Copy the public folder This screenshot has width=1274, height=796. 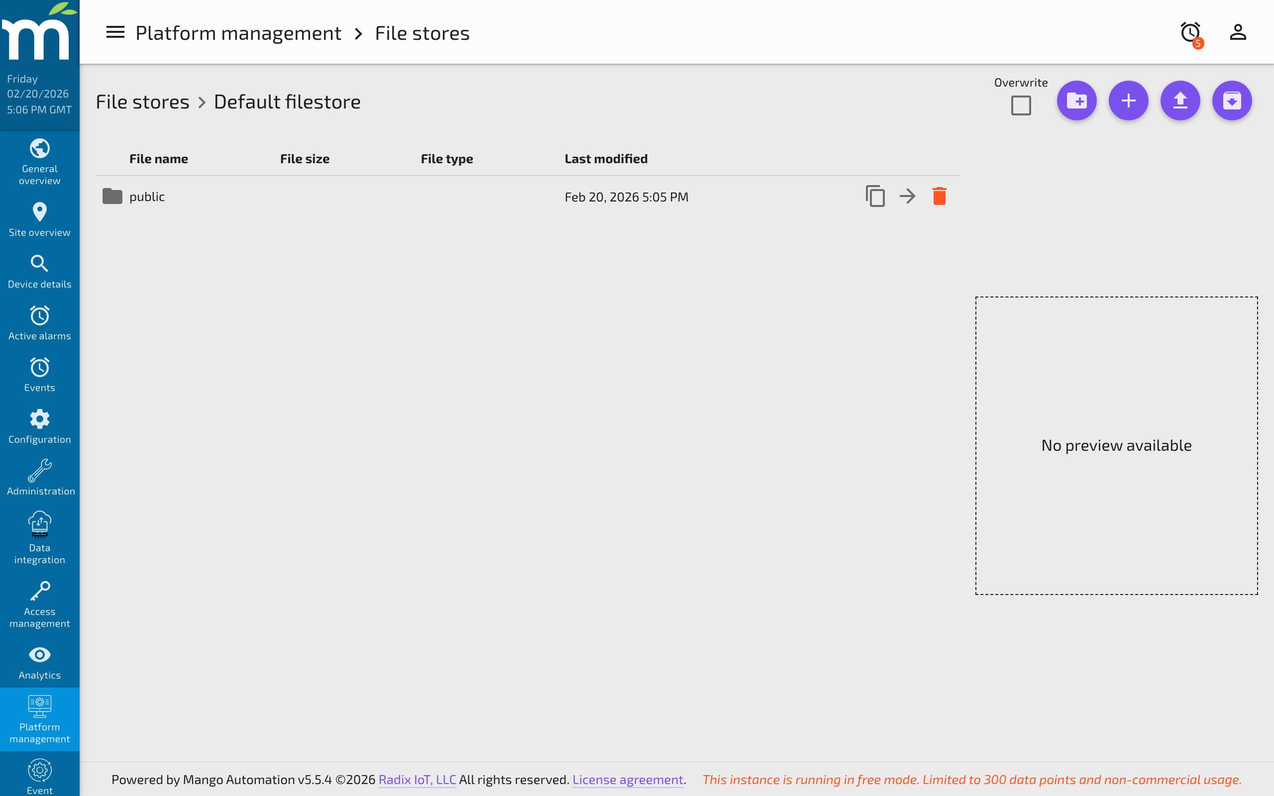pyautogui.click(x=875, y=196)
